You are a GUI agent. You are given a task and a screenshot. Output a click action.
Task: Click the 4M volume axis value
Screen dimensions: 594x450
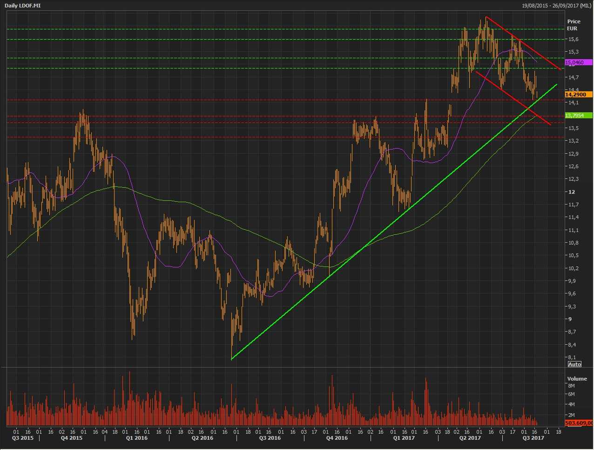point(571,404)
